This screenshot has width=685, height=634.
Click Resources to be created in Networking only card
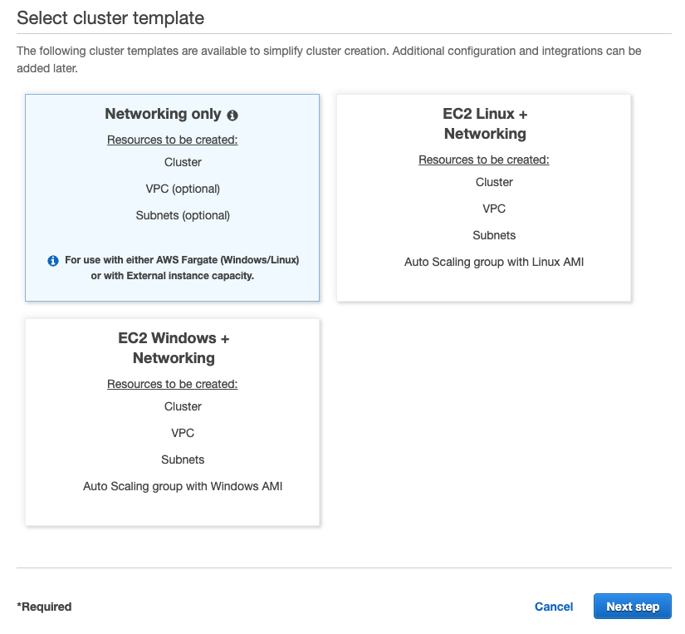tap(172, 140)
